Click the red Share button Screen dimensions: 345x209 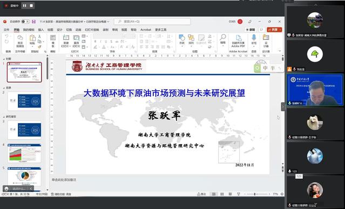tap(274, 30)
